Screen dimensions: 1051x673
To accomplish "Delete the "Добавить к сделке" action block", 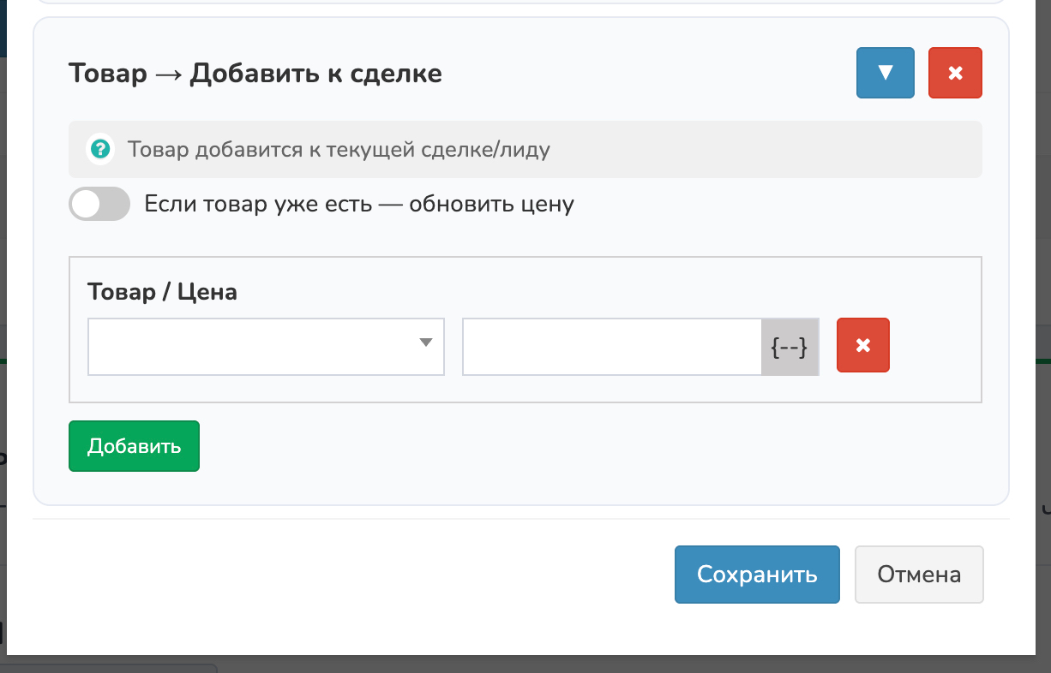I will 955,73.
